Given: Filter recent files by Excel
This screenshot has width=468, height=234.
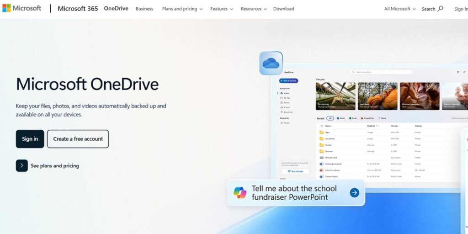Looking at the screenshot, I should [x=353, y=118].
